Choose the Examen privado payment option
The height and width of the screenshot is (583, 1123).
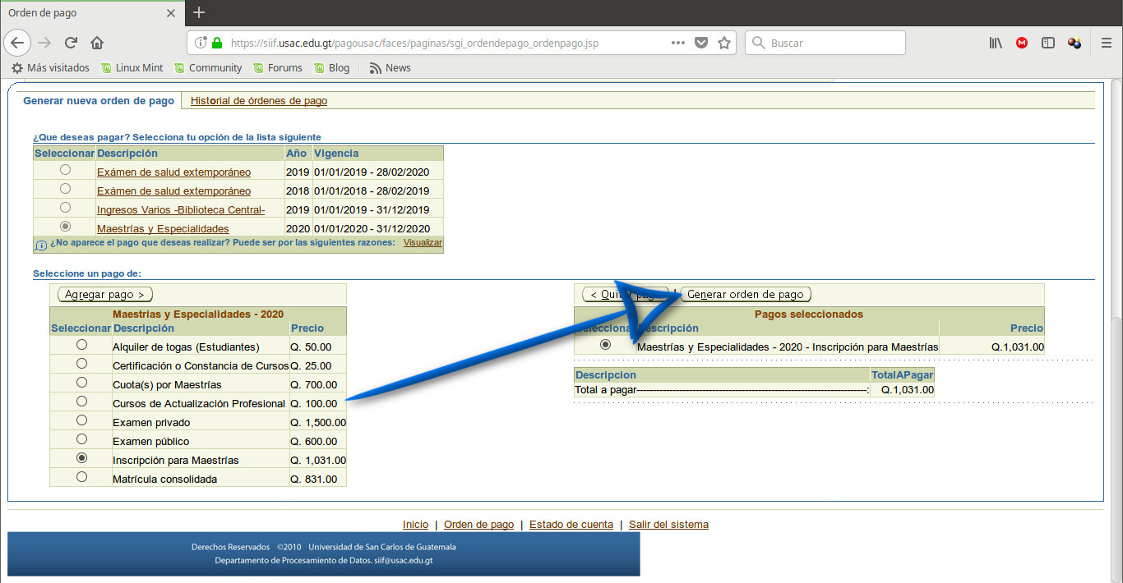point(81,420)
